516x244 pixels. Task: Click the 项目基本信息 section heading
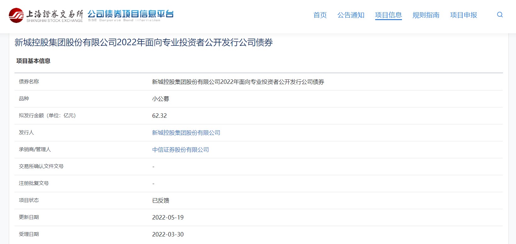33,61
